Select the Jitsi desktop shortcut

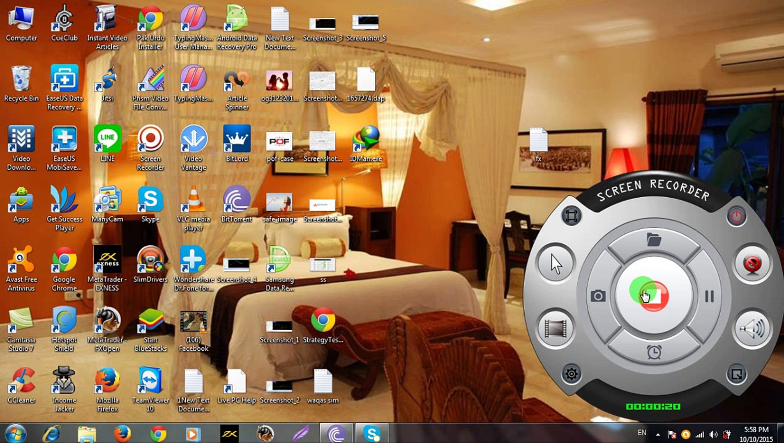(107, 84)
